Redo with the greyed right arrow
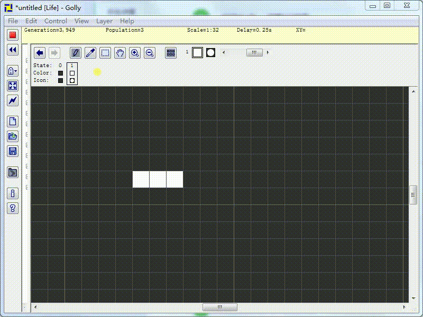This screenshot has height=317, width=423. click(54, 53)
